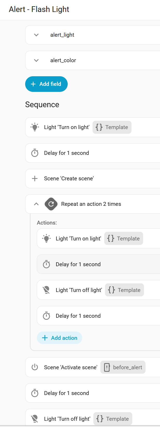Viewport: 160px width, 427px height.
Task: Open the Scene 'Create scene' action
Action: [69, 179]
